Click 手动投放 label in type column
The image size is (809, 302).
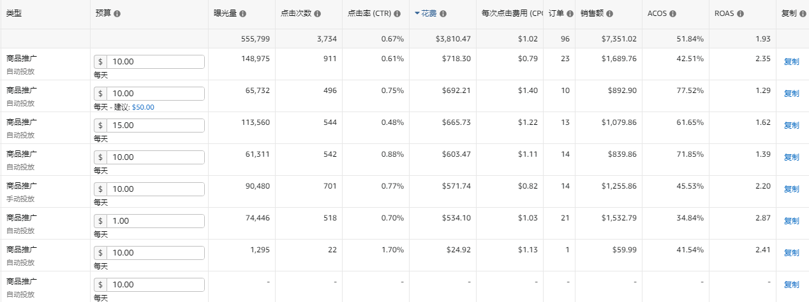click(x=20, y=199)
